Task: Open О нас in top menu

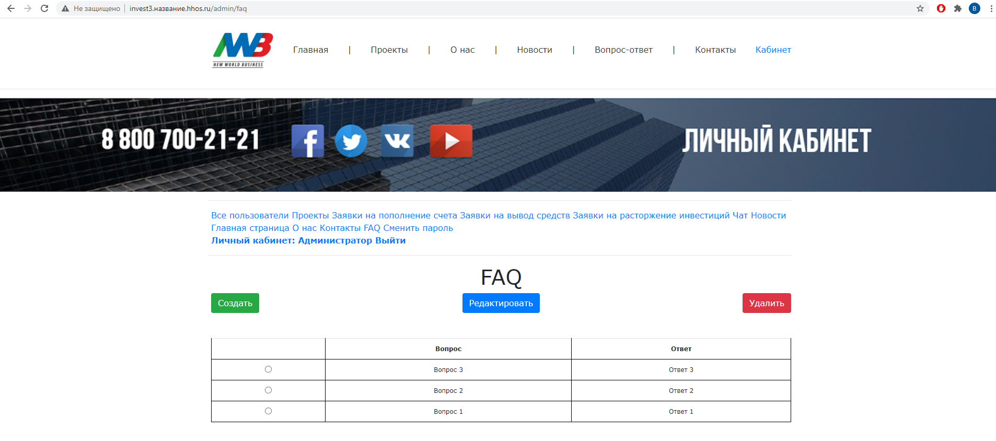Action: click(462, 50)
